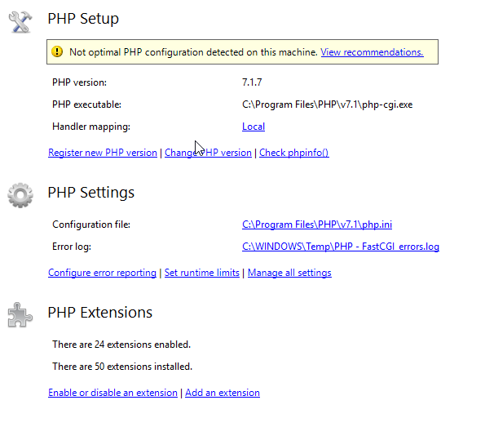The image size is (485, 427).
Task: Choose Change PHP version link
Action: (208, 153)
